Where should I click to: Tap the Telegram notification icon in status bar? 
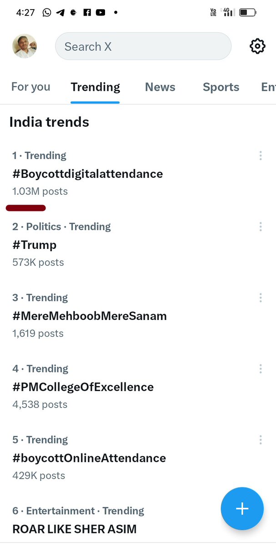pyautogui.click(x=60, y=12)
